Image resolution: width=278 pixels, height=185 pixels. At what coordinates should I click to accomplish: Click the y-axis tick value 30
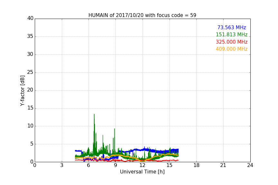tap(30, 54)
